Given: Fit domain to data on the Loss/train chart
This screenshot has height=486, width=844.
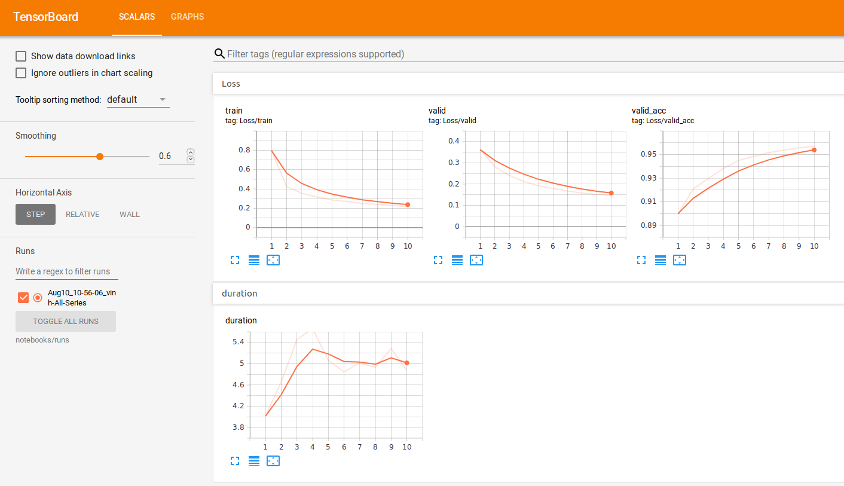Looking at the screenshot, I should (x=273, y=260).
